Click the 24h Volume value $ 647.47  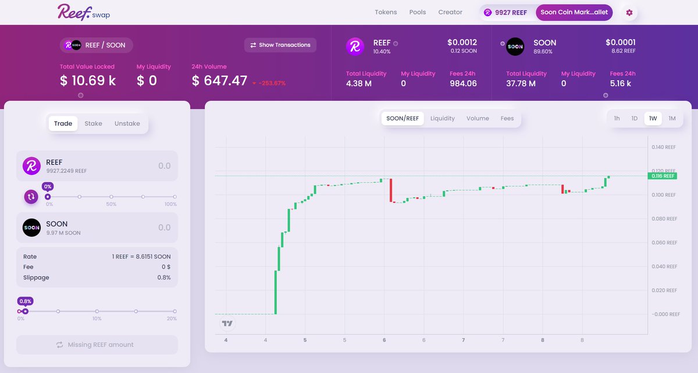point(219,81)
